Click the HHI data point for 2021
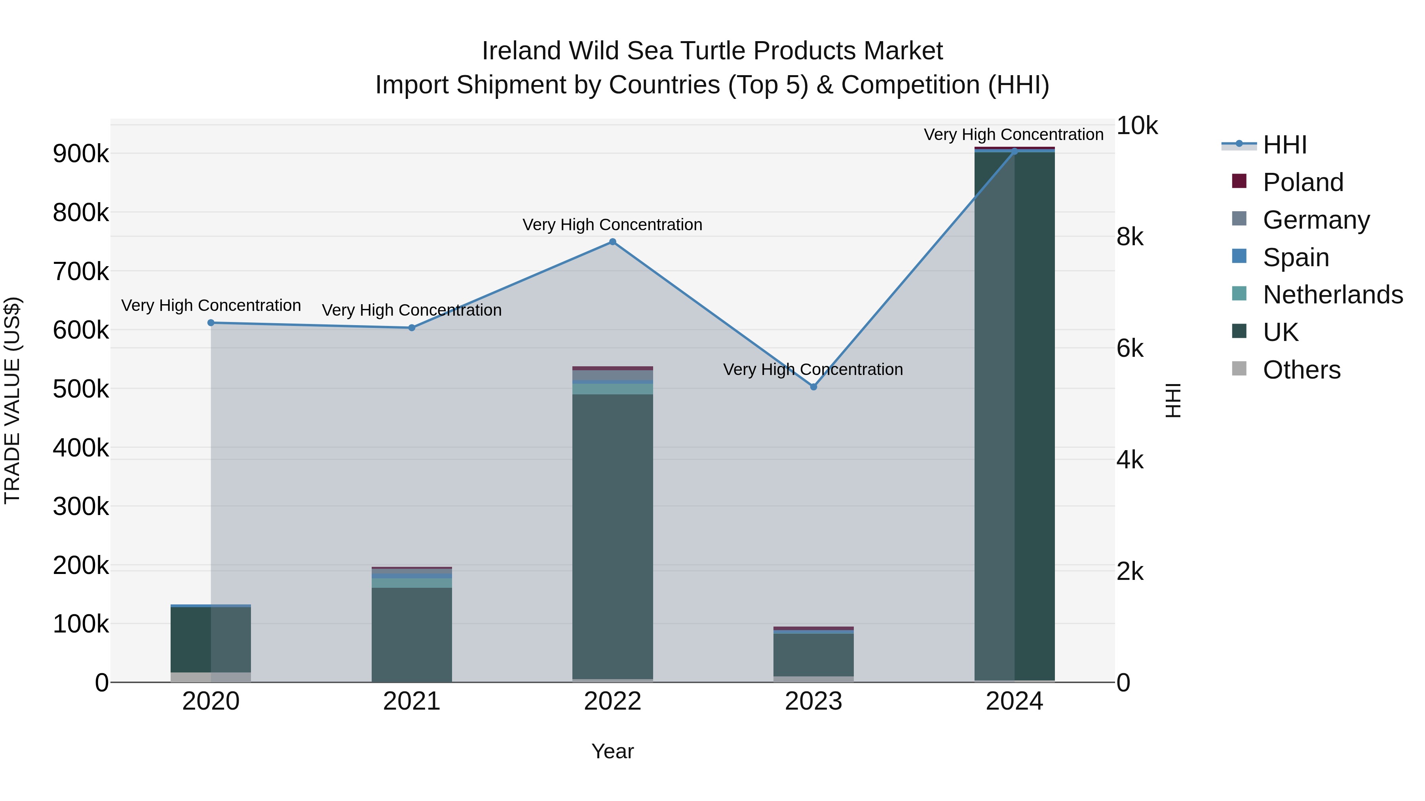This screenshot has width=1425, height=801. 412,328
